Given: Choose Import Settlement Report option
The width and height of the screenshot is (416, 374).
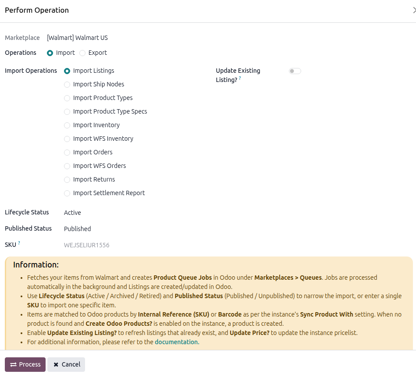Looking at the screenshot, I should point(67,193).
